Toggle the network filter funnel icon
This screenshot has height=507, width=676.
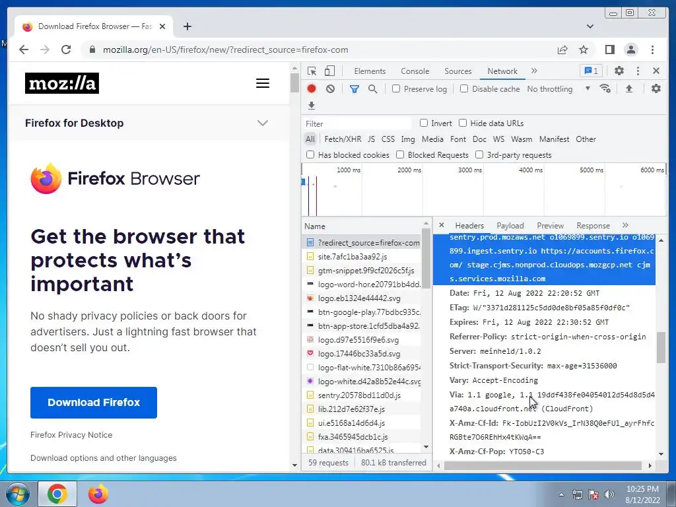pyautogui.click(x=355, y=89)
